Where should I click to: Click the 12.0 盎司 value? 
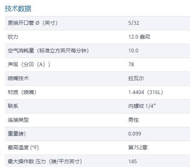[x=139, y=37]
